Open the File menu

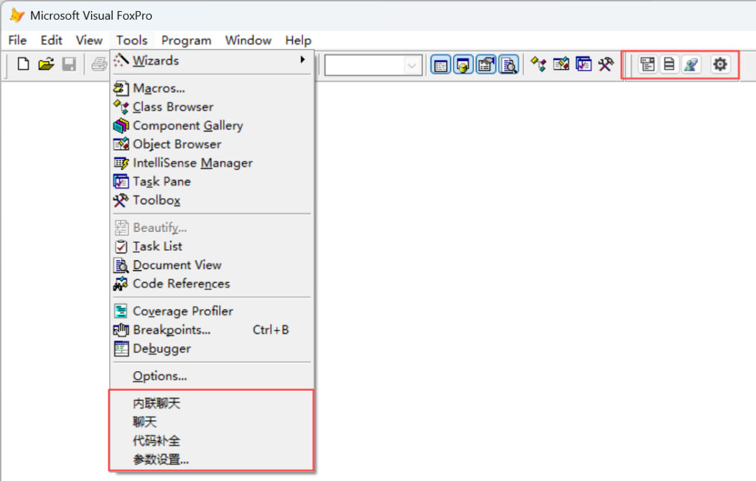17,40
